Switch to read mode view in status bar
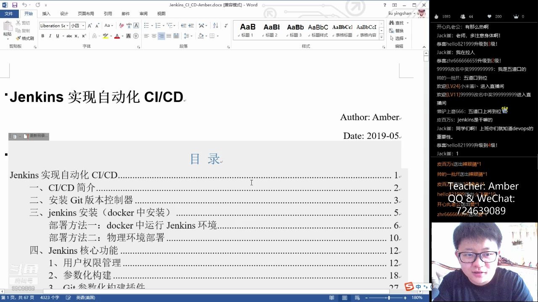This screenshot has width=538, height=302. tap(332, 298)
